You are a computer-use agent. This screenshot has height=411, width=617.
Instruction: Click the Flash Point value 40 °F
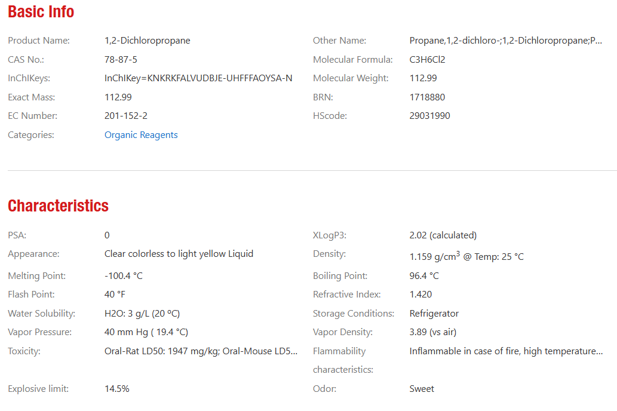115,295
